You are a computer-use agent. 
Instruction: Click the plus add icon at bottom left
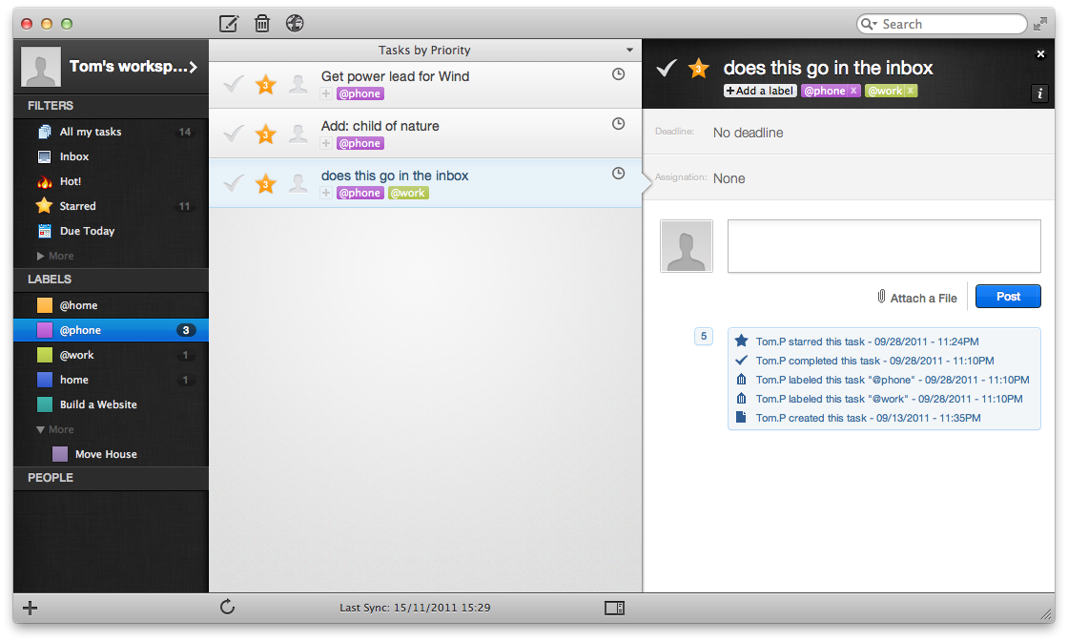pos(30,608)
